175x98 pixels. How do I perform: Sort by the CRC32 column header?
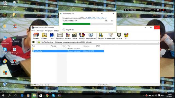[100, 46]
